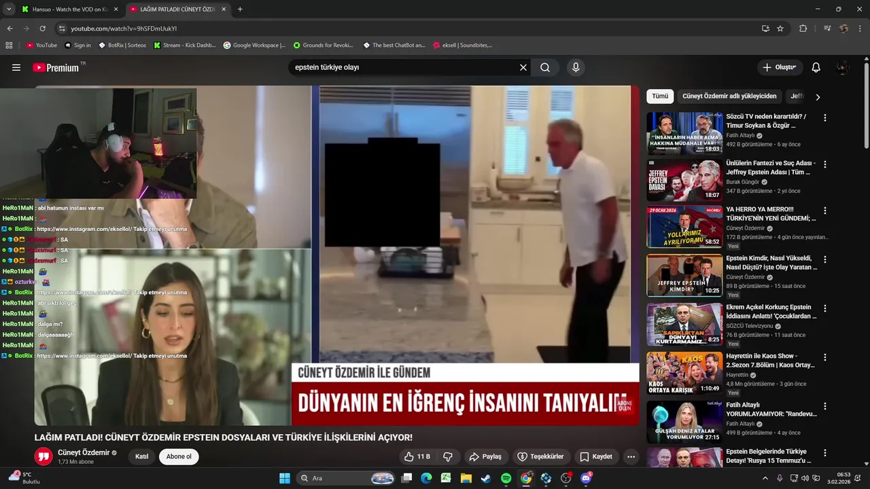
Task: Open the Windows Start menu
Action: tap(285, 478)
